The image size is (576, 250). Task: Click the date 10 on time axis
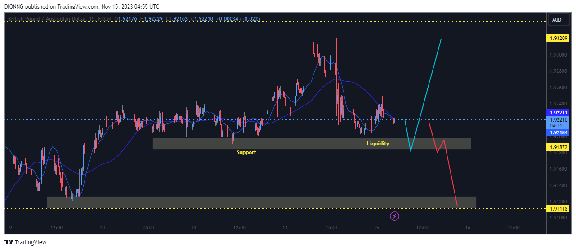(102, 228)
